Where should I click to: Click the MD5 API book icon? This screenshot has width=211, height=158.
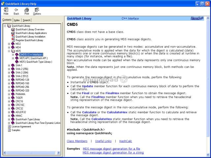[x=17, y=58]
